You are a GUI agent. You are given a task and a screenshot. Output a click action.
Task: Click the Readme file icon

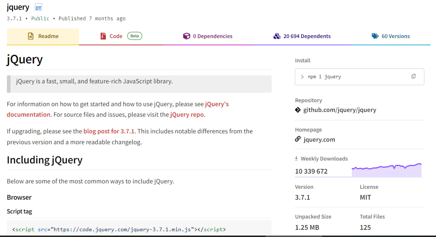(x=31, y=36)
